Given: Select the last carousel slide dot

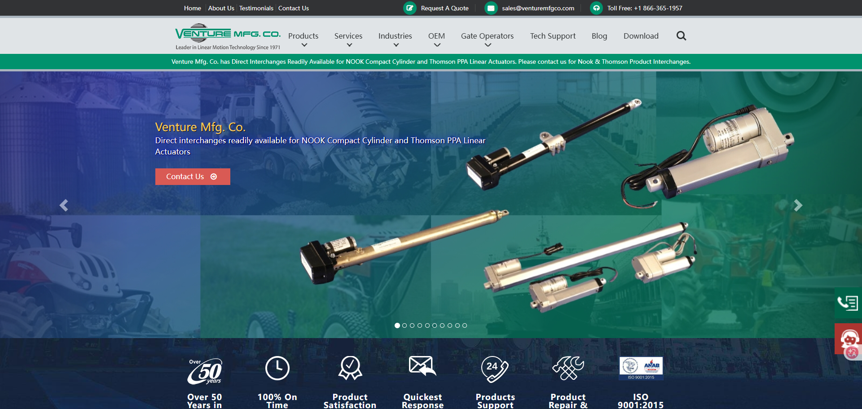Looking at the screenshot, I should pyautogui.click(x=465, y=325).
